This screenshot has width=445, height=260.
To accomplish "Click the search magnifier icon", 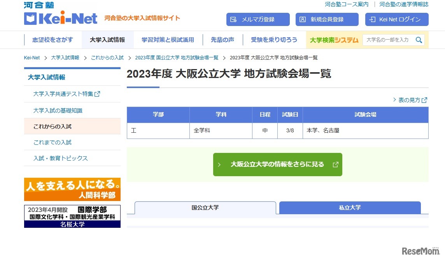I will tap(419, 40).
